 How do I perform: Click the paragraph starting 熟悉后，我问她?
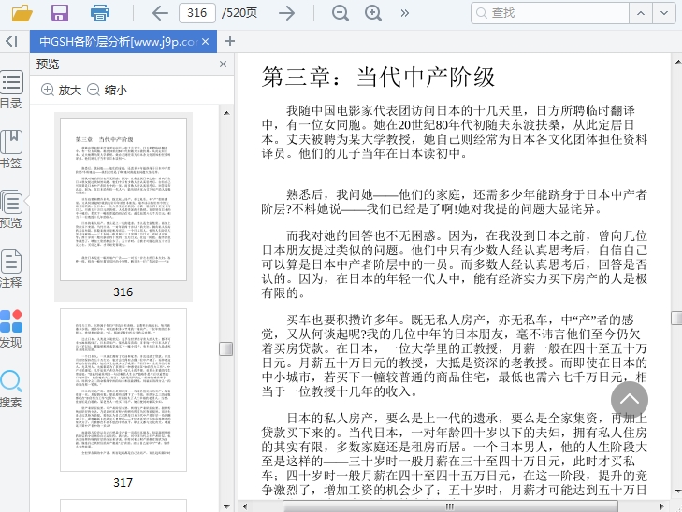[455, 202]
